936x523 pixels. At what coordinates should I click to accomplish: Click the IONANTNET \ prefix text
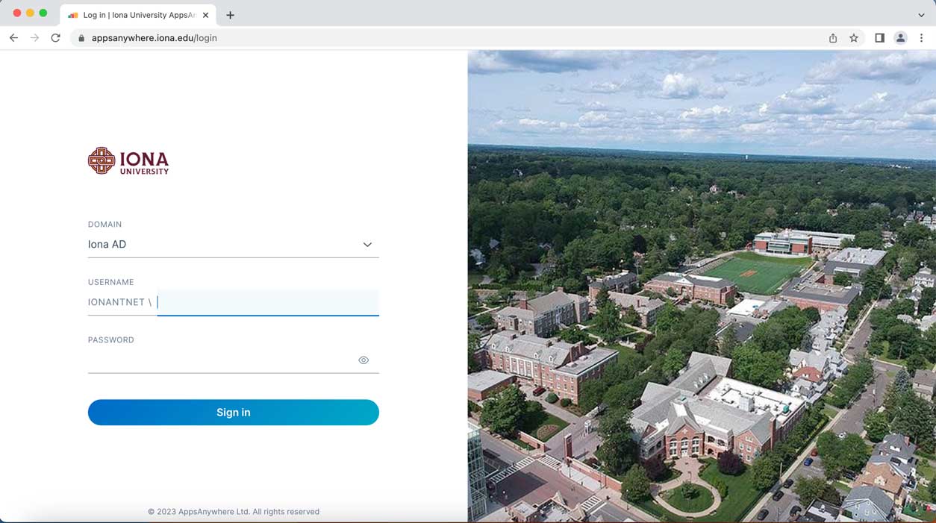coord(120,302)
